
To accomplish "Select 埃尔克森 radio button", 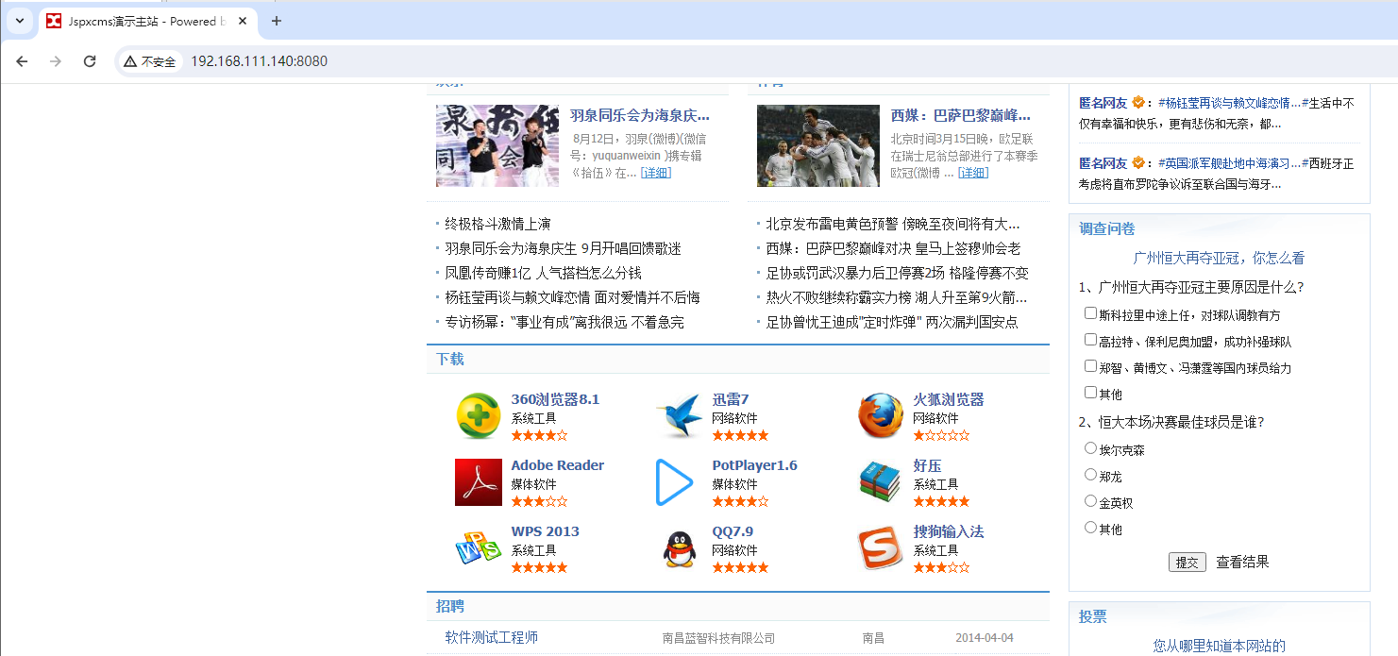I will (x=1091, y=448).
